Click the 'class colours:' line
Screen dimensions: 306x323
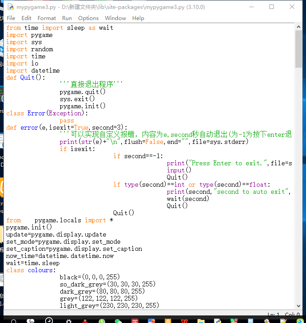31,270
